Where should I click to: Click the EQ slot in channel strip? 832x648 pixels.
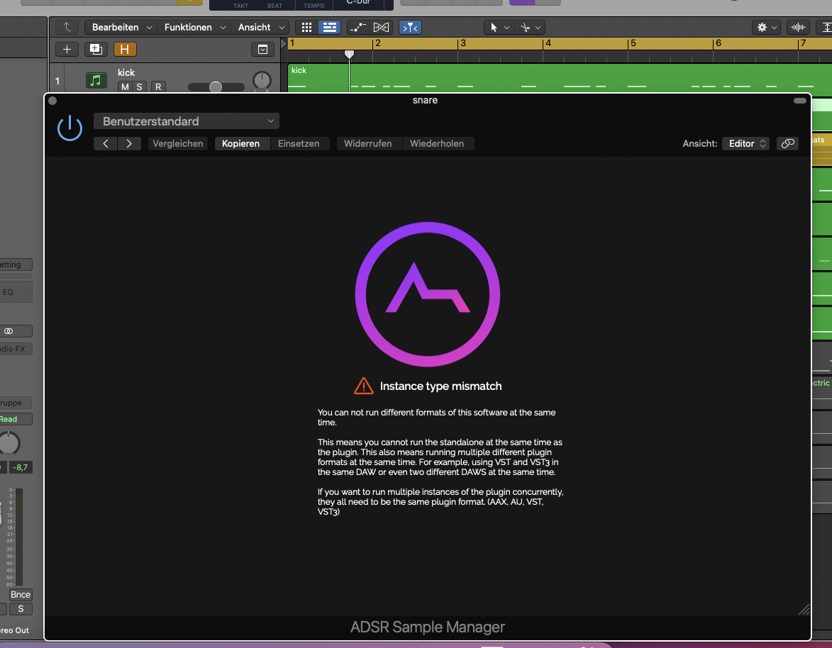16,292
